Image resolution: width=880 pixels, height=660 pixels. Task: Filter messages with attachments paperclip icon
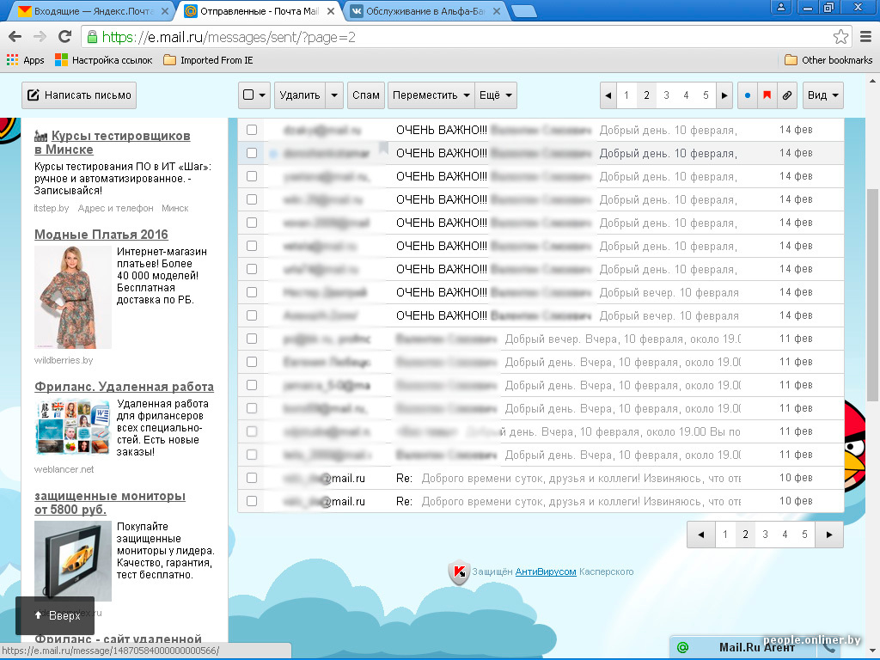pos(787,95)
